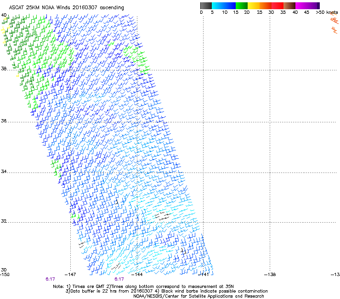Screen dimensions: 340x299
Task: Click the gray 0-5 knots color segment
Action: [x=206, y=6]
